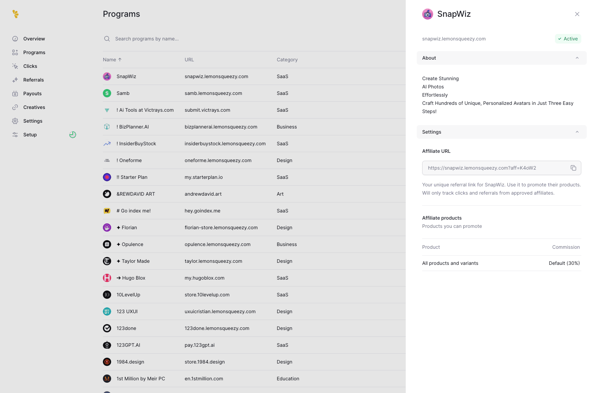Image resolution: width=594 pixels, height=393 pixels.
Task: Click the setup progress circle icon
Action: point(73,135)
